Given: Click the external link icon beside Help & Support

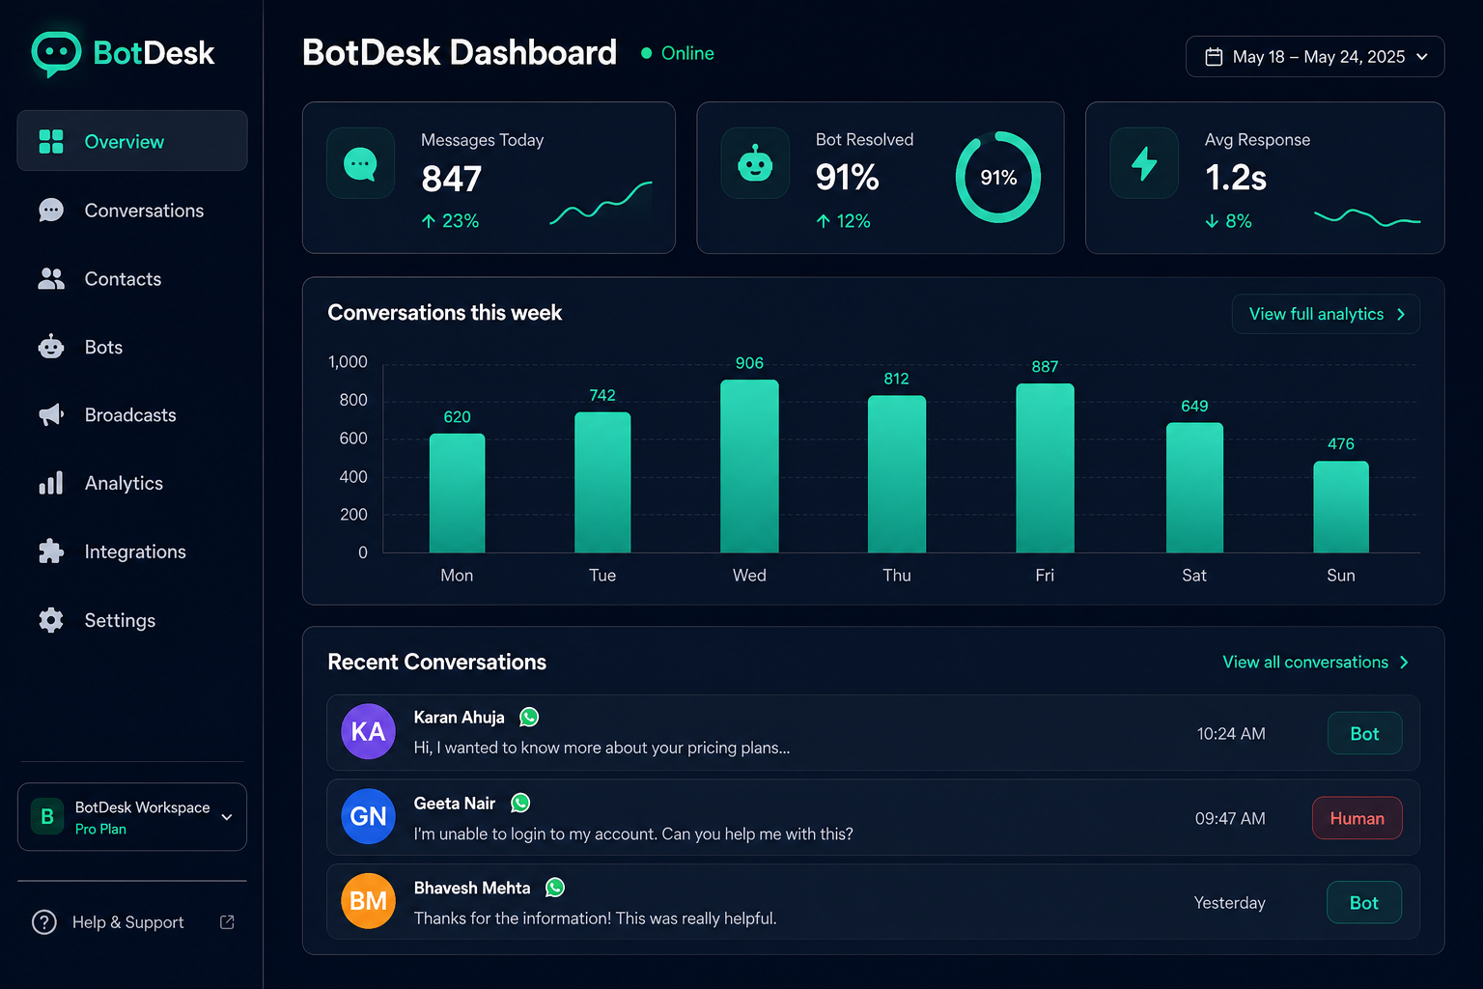Looking at the screenshot, I should tap(227, 922).
